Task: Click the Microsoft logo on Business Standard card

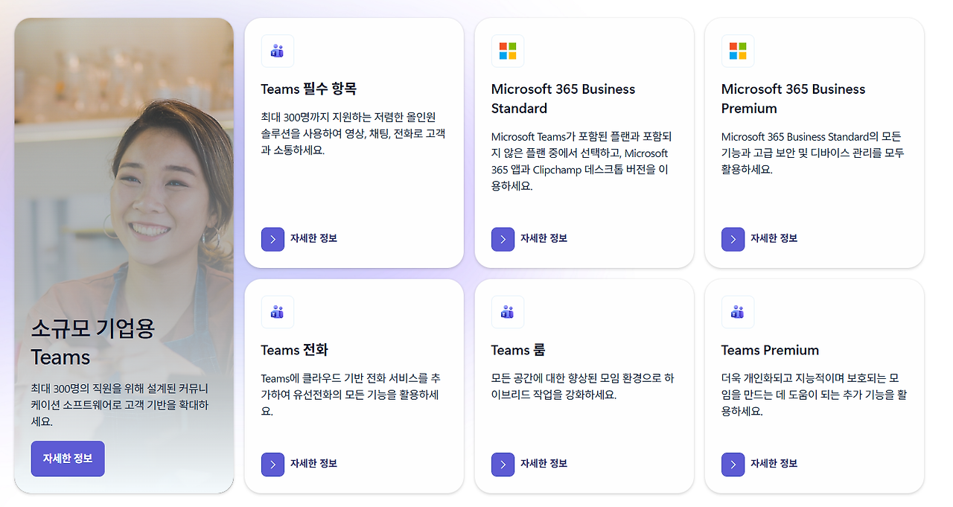Action: pos(508,51)
